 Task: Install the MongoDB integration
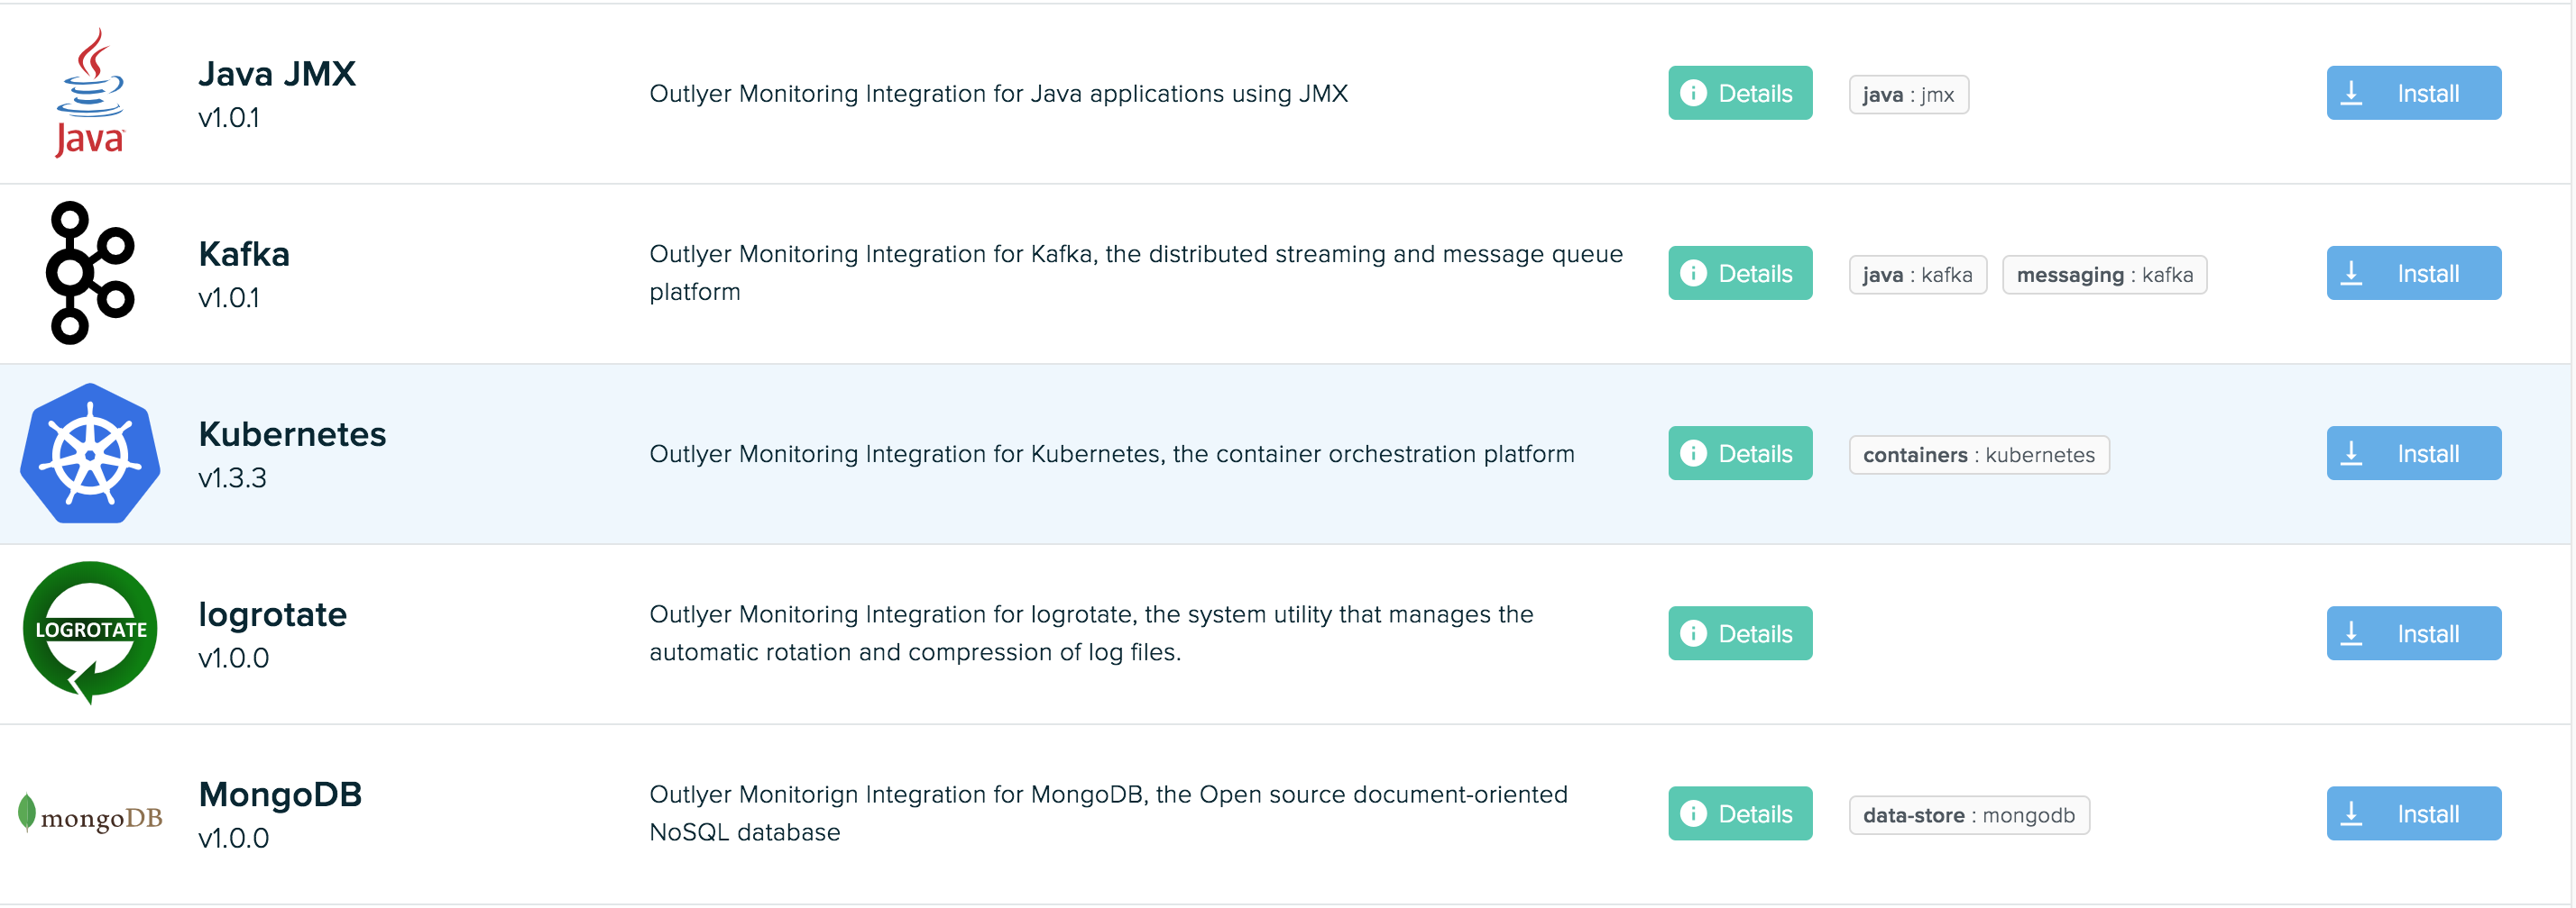point(2414,813)
